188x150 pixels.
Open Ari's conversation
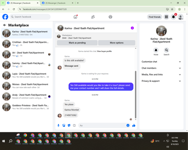tap(26, 54)
